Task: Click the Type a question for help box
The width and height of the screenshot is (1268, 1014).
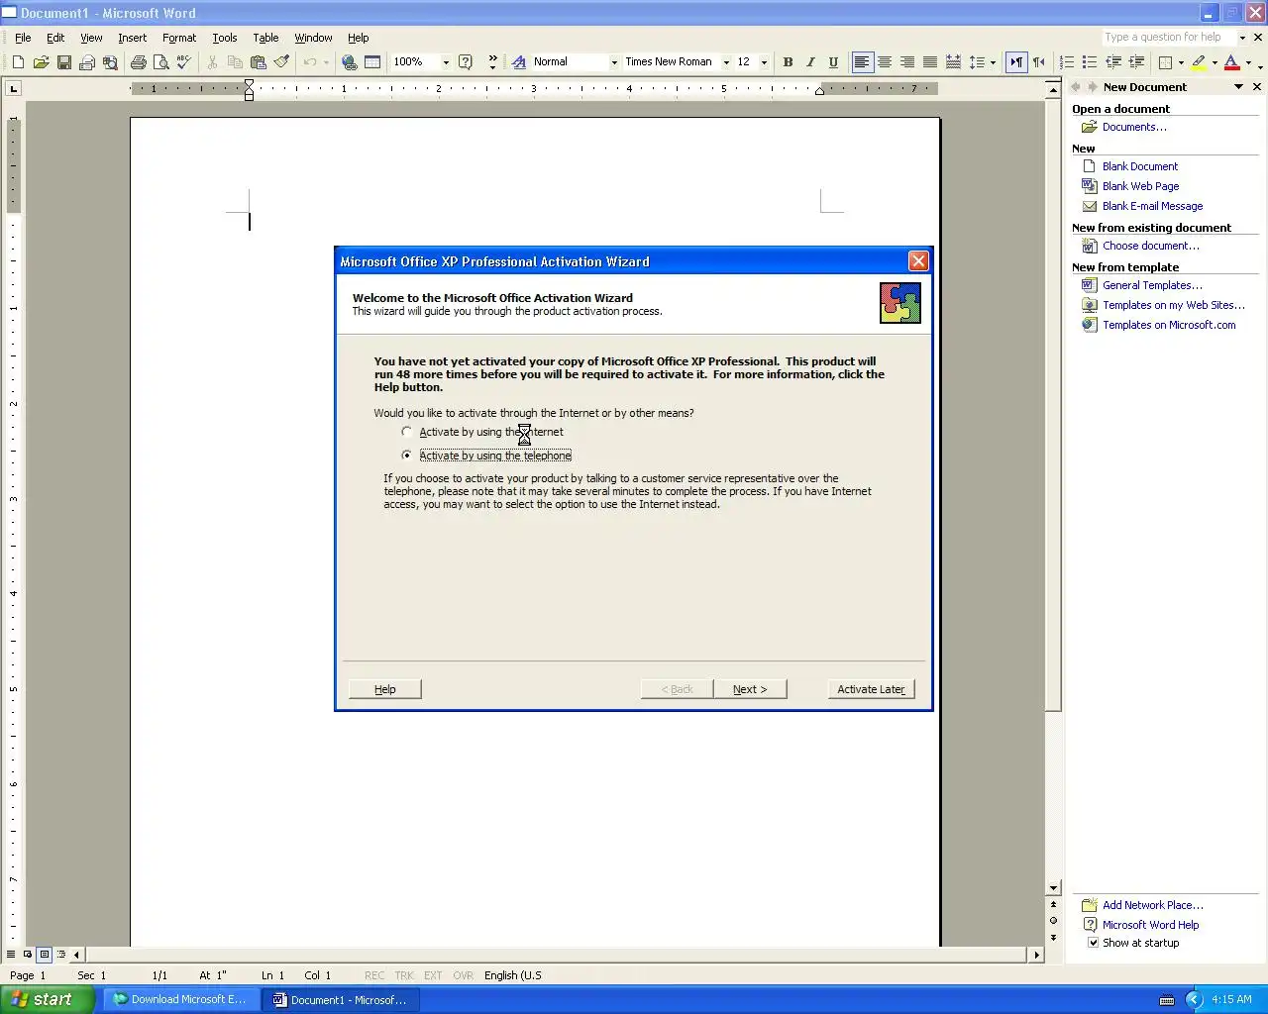Action: tap(1168, 37)
